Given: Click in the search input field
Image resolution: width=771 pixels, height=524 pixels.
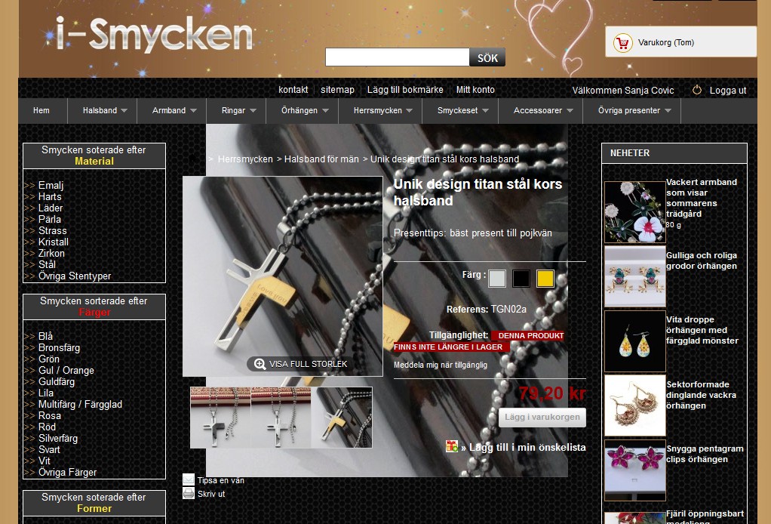Looking at the screenshot, I should click(398, 57).
